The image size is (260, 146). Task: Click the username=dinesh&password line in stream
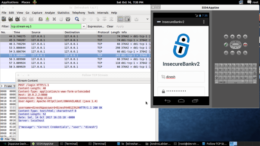pos(49,108)
